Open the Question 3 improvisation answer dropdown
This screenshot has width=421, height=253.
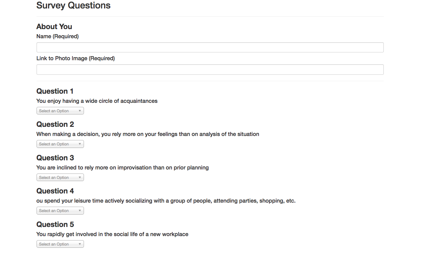[x=60, y=177]
